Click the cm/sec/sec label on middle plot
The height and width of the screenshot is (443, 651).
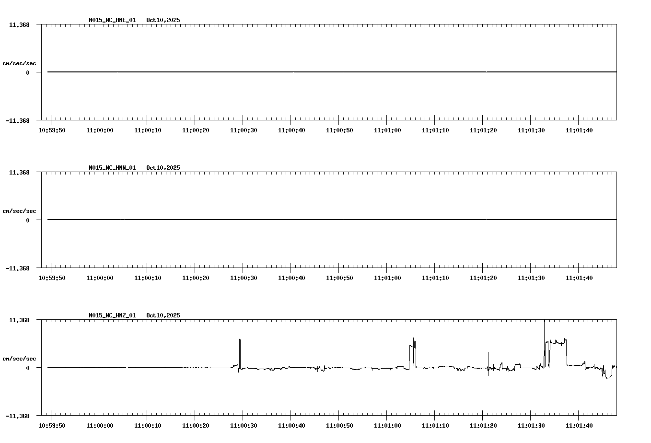pyautogui.click(x=19, y=210)
